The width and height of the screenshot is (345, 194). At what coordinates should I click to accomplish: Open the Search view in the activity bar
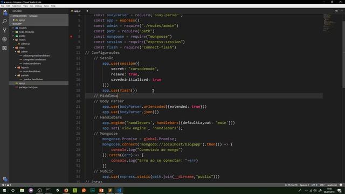pos(4,22)
